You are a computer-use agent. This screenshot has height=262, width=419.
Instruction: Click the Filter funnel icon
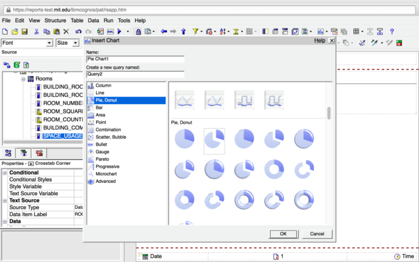[196, 31]
